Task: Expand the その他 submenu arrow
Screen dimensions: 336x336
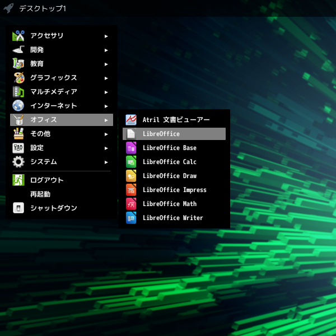Action: 106,134
